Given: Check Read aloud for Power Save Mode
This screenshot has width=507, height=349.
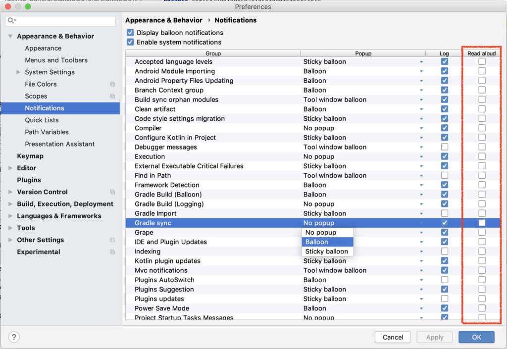Looking at the screenshot, I should point(482,308).
